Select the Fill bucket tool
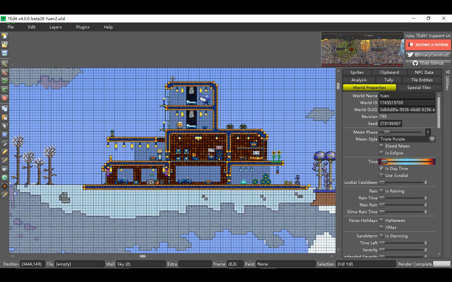Viewport: 452px width, 282px height. pyautogui.click(x=5, y=169)
